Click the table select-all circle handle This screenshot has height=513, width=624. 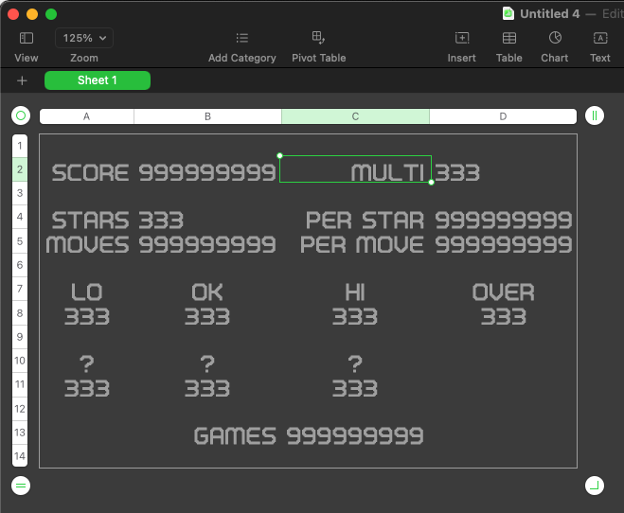coord(21,115)
